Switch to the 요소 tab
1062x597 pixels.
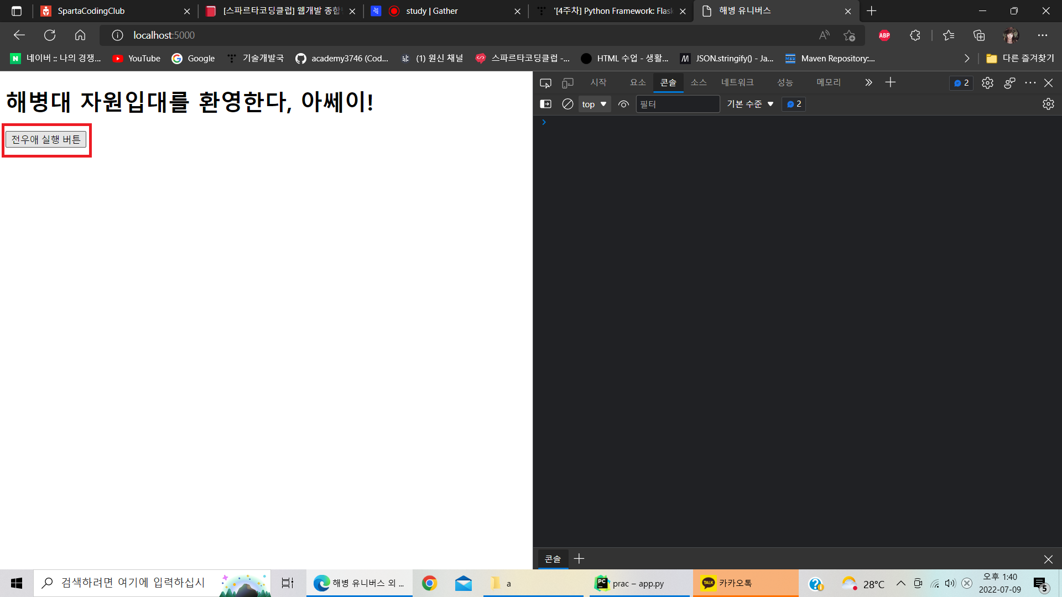(x=638, y=82)
